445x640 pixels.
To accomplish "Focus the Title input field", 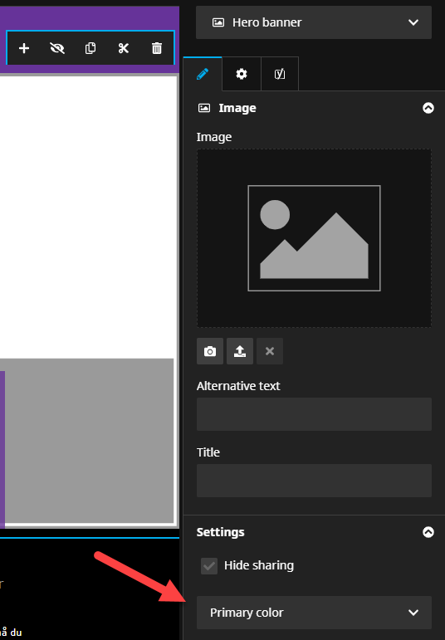I will coord(314,481).
